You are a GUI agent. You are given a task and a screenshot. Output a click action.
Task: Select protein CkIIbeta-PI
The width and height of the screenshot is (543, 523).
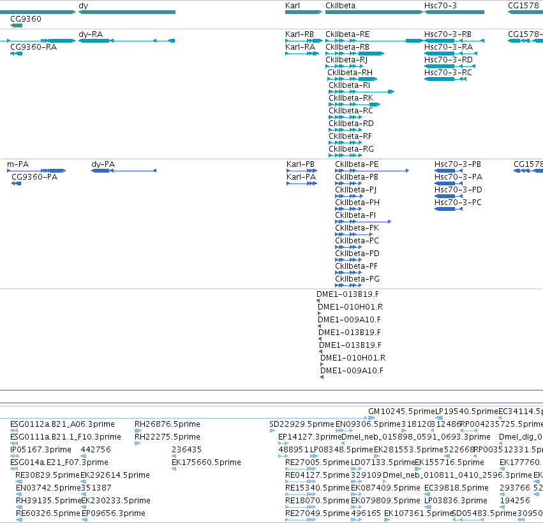point(363,222)
